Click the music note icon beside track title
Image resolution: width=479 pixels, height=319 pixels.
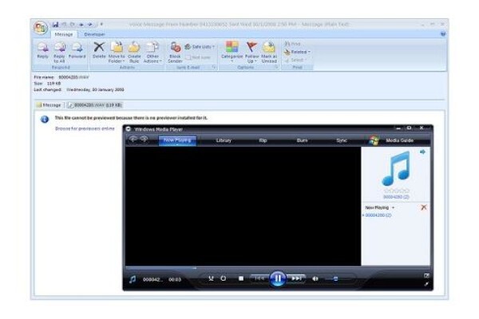pos(133,279)
